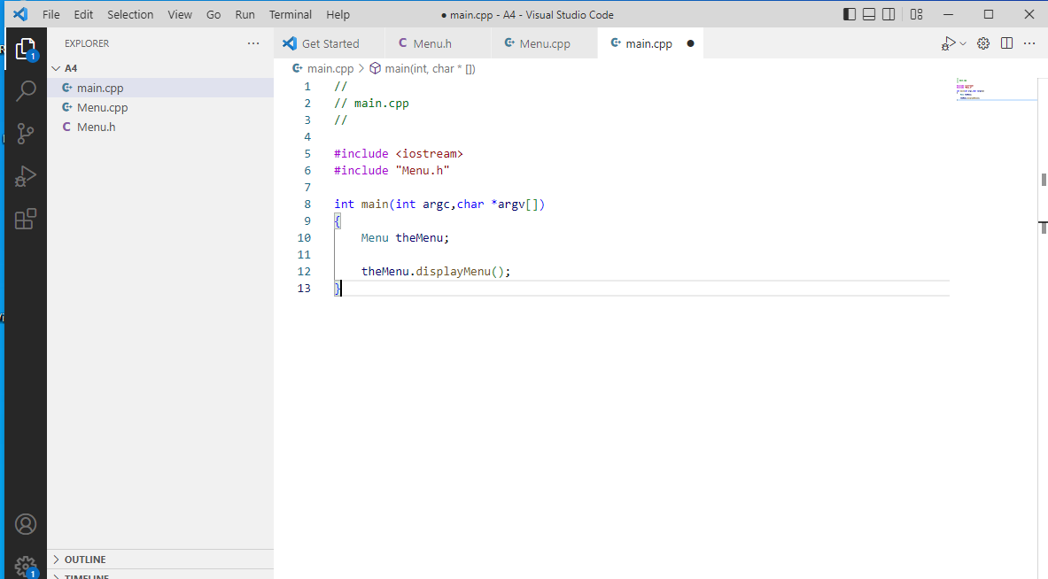Open Menu.cpp in the Explorer file list
The height and width of the screenshot is (579, 1048).
pyautogui.click(x=102, y=107)
